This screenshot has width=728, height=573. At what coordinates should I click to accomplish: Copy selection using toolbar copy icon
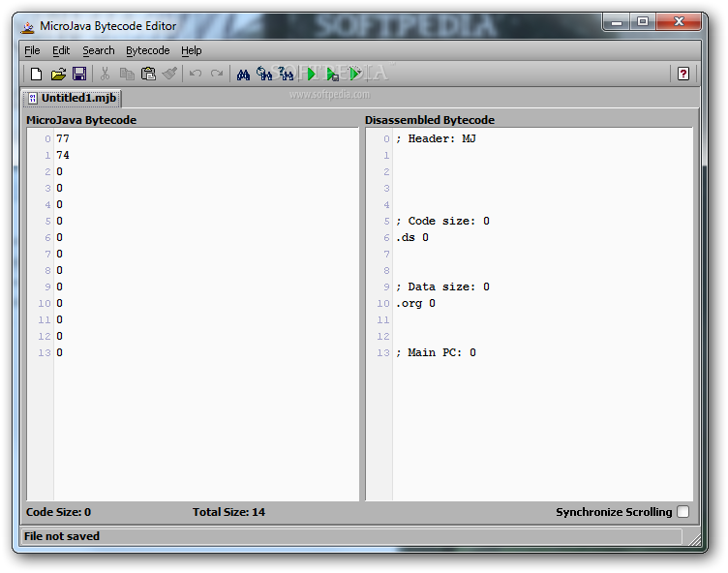[126, 74]
